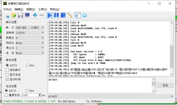Viewport: 177px width, 105px height.
Task: Clear the receive log with broom icon
Action: (x=70, y=15)
